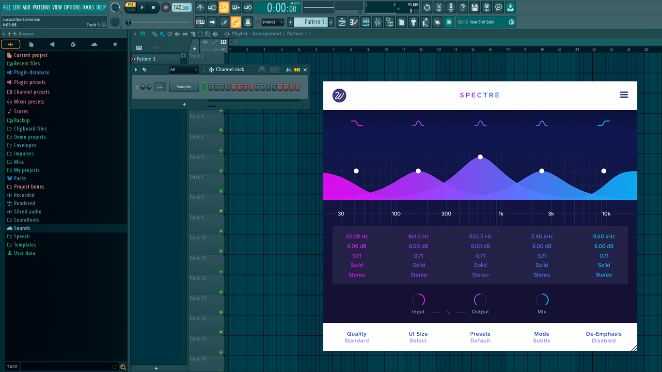Open the FILE menu
662x372 pixels.
pyautogui.click(x=7, y=7)
